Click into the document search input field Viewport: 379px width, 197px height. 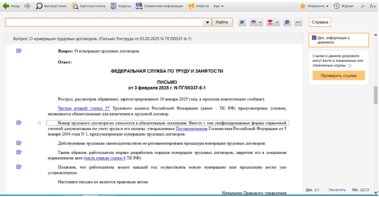coord(104,22)
